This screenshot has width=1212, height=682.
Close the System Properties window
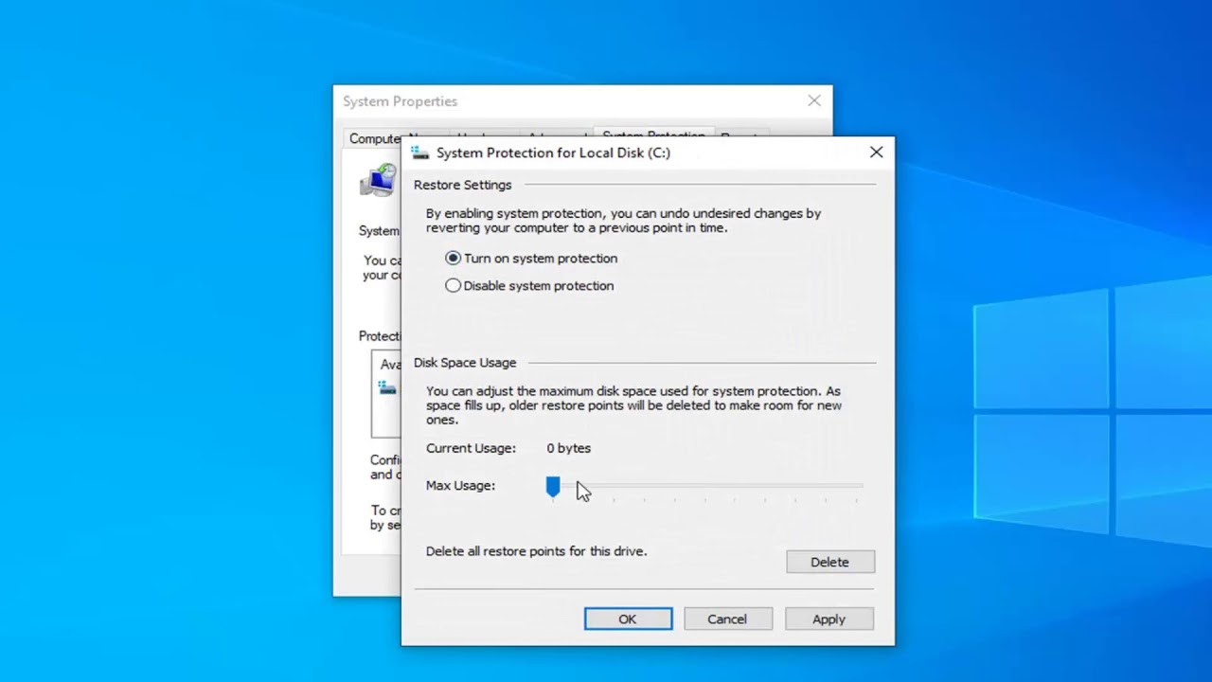tap(814, 100)
